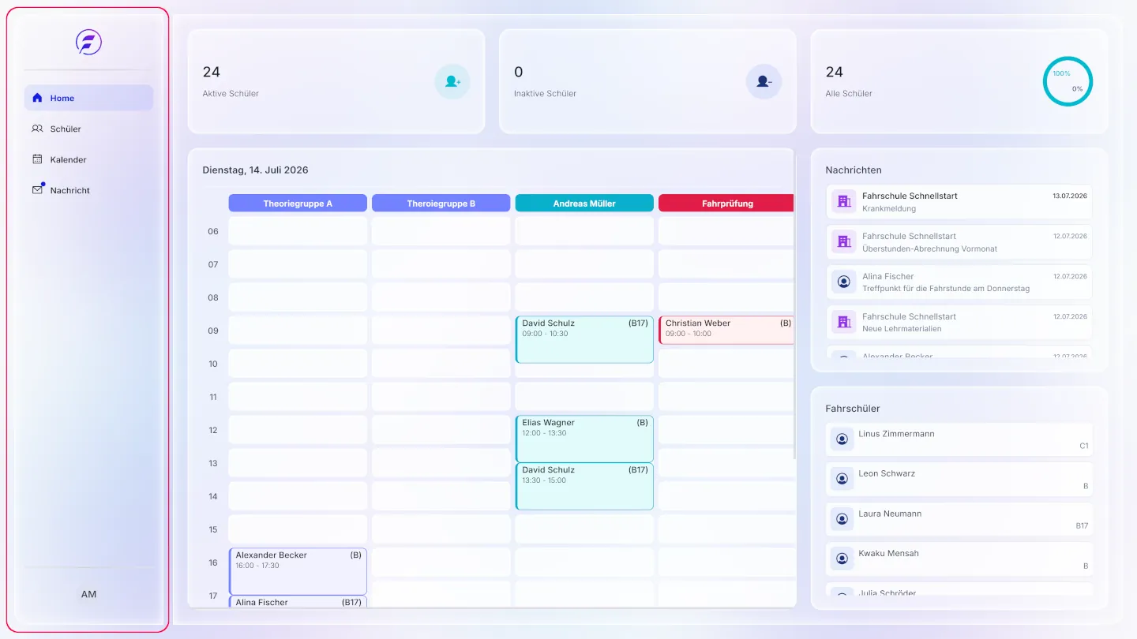Open Elias Wagner's 12:00 - 13:30 appointment

pyautogui.click(x=584, y=439)
